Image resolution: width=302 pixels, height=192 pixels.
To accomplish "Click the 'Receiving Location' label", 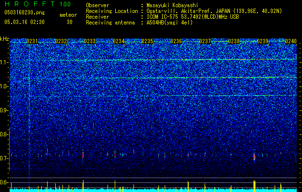I will point(112,11).
